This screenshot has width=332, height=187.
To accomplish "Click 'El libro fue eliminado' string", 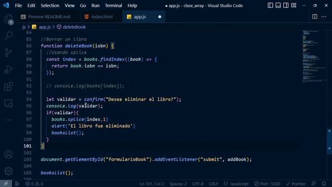I will pos(100,126).
